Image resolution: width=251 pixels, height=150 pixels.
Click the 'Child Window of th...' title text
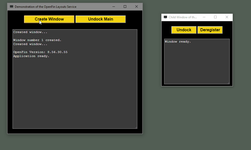point(183,17)
